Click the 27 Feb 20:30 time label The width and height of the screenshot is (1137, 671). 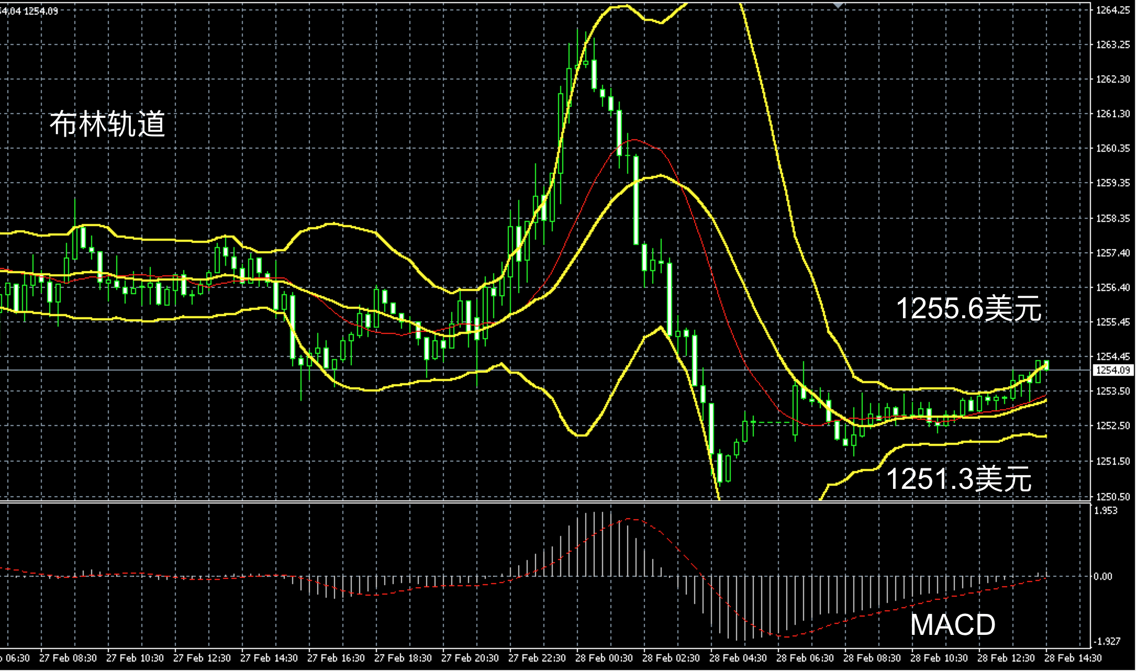[470, 658]
